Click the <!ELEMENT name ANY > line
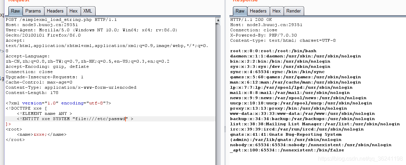The height and width of the screenshot is (165, 406). [44, 113]
